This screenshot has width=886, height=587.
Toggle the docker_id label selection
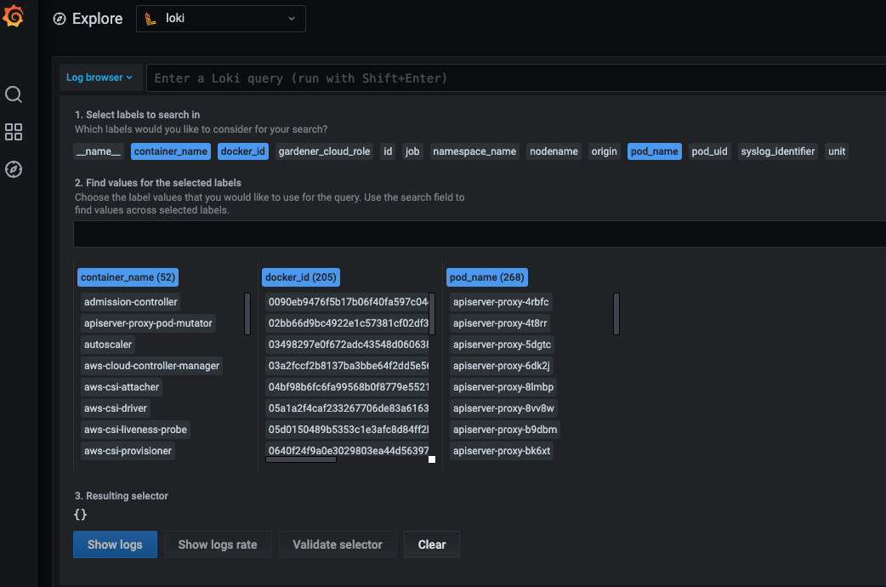point(243,151)
